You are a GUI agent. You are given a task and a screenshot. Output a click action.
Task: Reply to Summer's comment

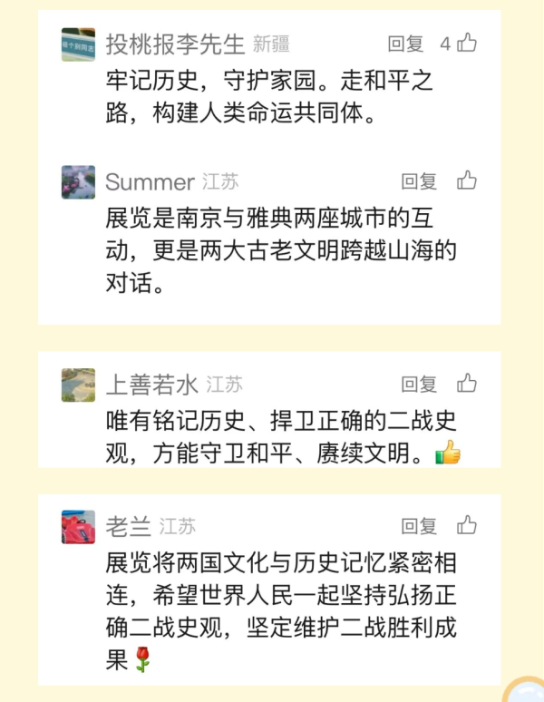(419, 181)
